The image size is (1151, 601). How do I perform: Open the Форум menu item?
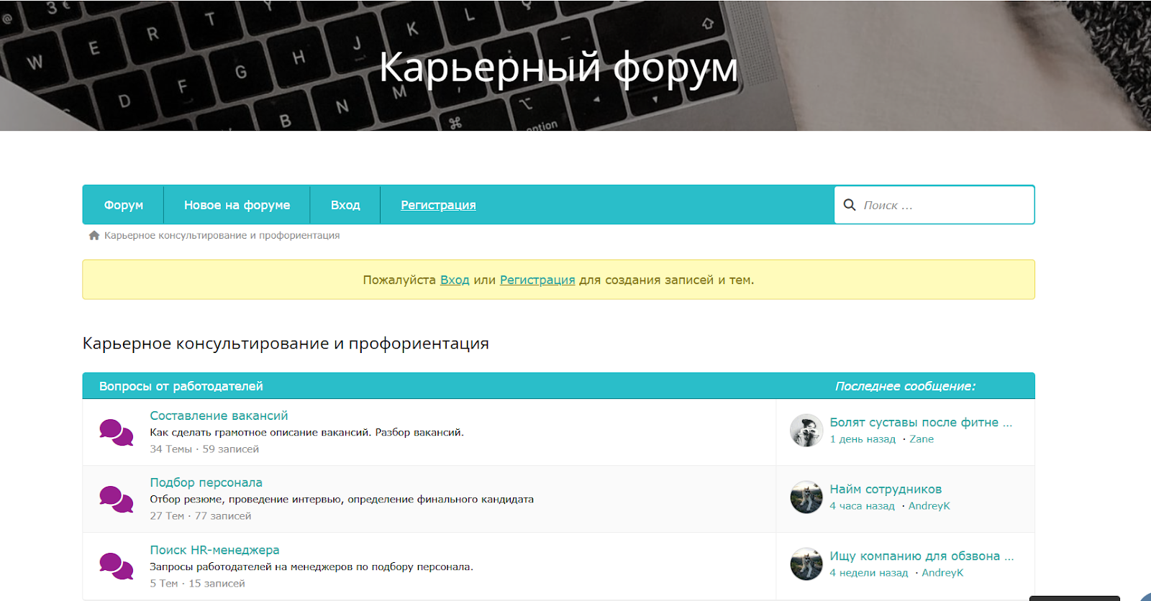point(124,205)
